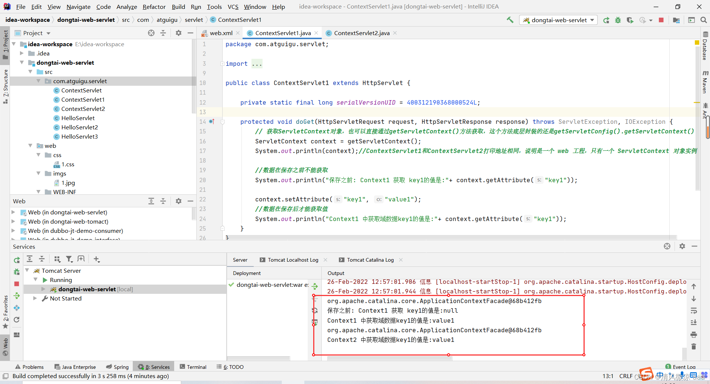Image resolution: width=710 pixels, height=384 pixels.
Task: Open the Tomcat Localhost Log tab
Action: (x=293, y=260)
